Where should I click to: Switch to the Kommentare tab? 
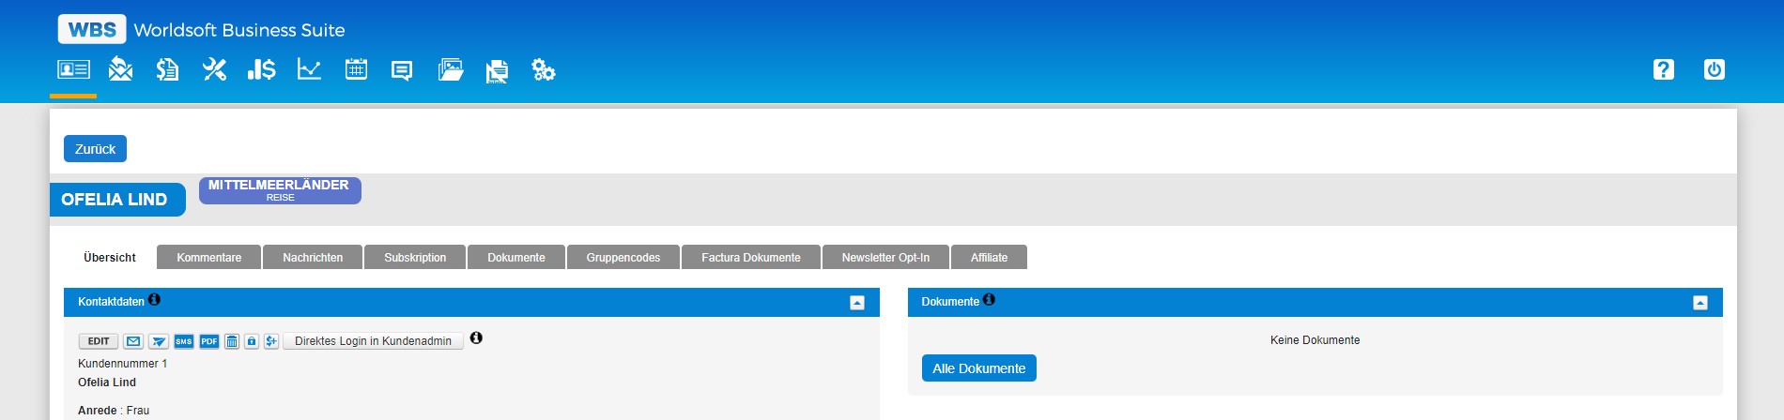coord(208,258)
